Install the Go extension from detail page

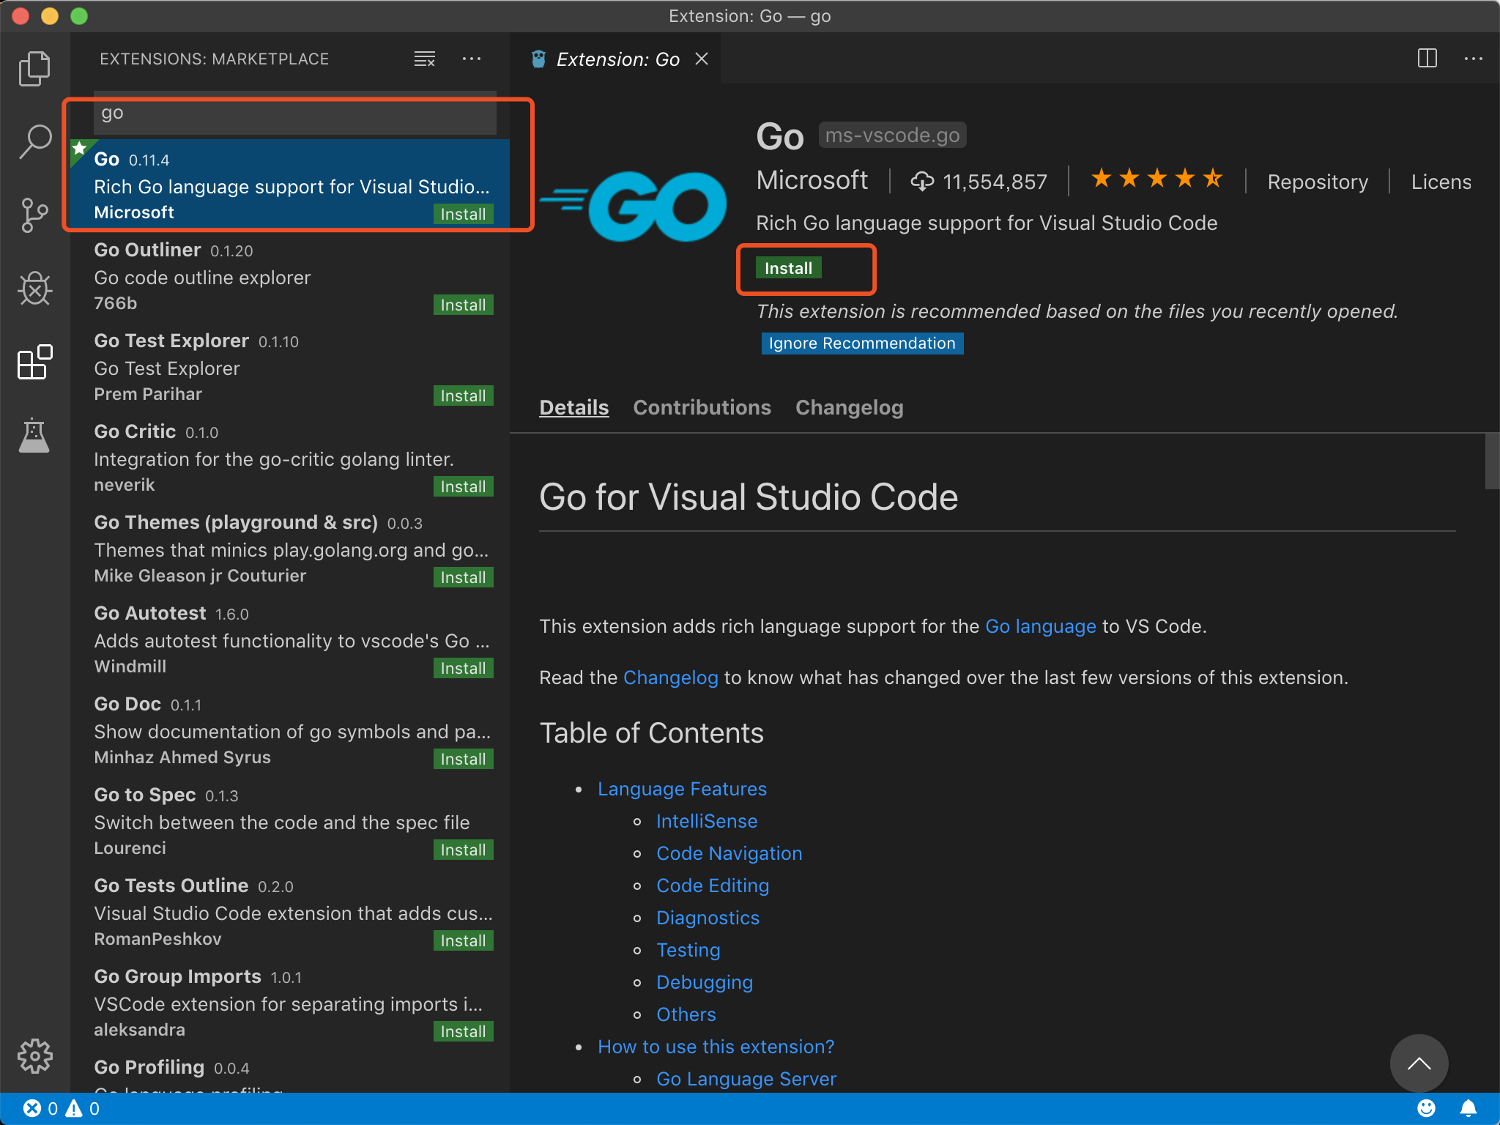click(789, 268)
